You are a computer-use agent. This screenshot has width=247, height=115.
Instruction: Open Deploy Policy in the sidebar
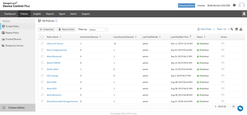(12, 33)
